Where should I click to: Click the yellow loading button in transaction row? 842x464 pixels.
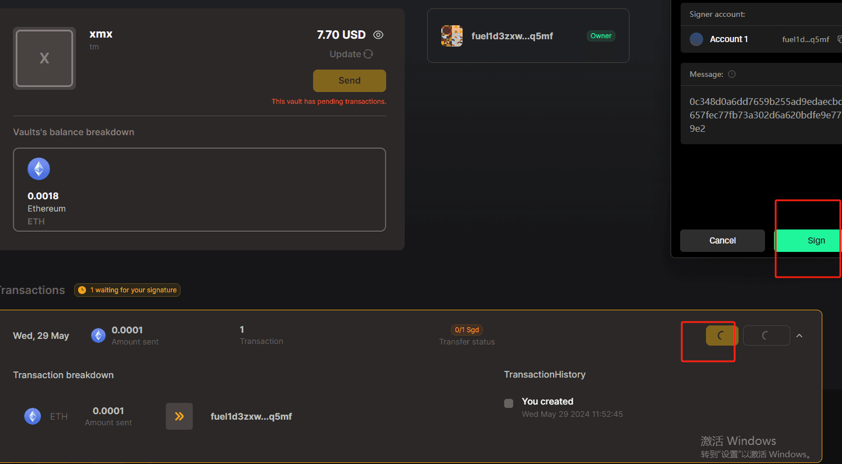[722, 336]
